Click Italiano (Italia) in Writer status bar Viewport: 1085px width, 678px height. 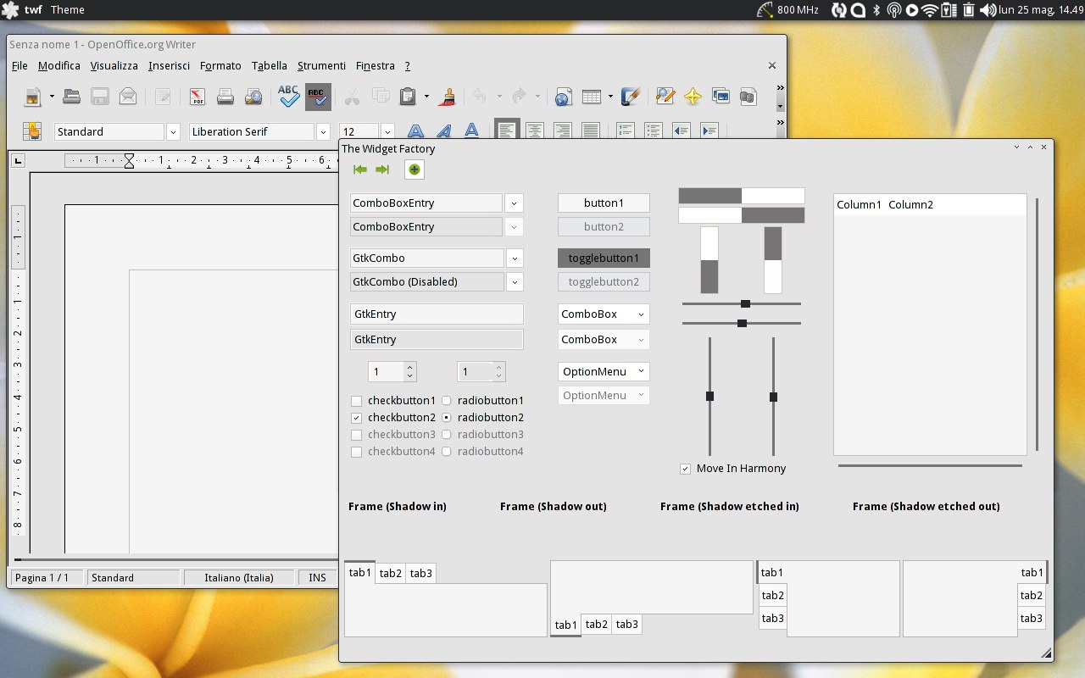[x=239, y=578]
